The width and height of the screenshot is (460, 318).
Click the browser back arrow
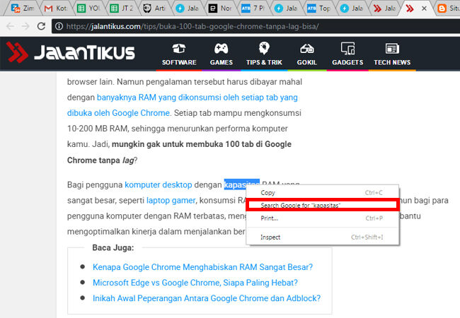tap(10, 26)
